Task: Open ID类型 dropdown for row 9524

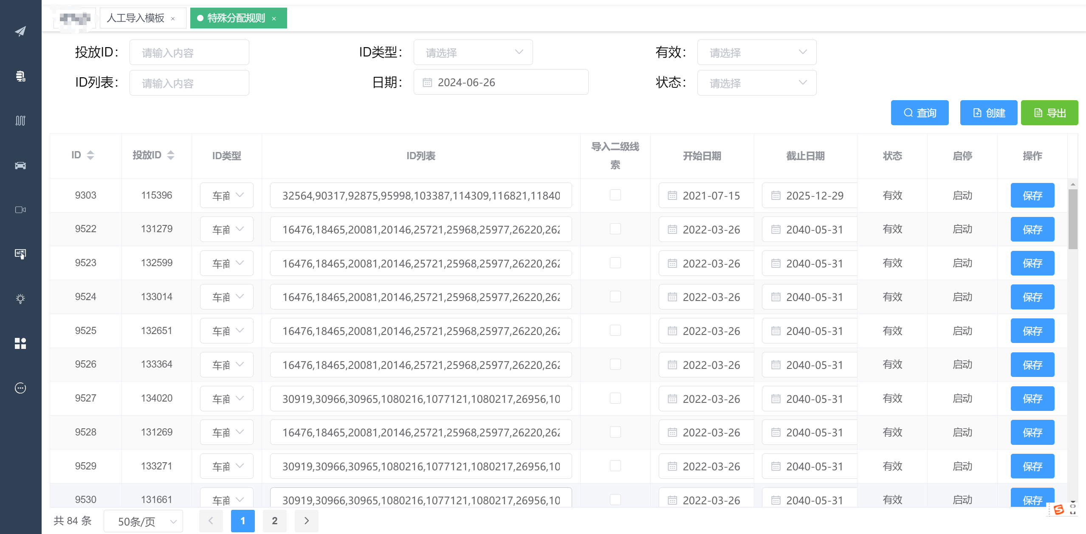Action: pos(227,297)
